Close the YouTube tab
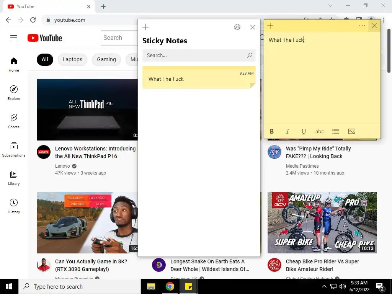Image resolution: width=392 pixels, height=294 pixels. (89, 7)
